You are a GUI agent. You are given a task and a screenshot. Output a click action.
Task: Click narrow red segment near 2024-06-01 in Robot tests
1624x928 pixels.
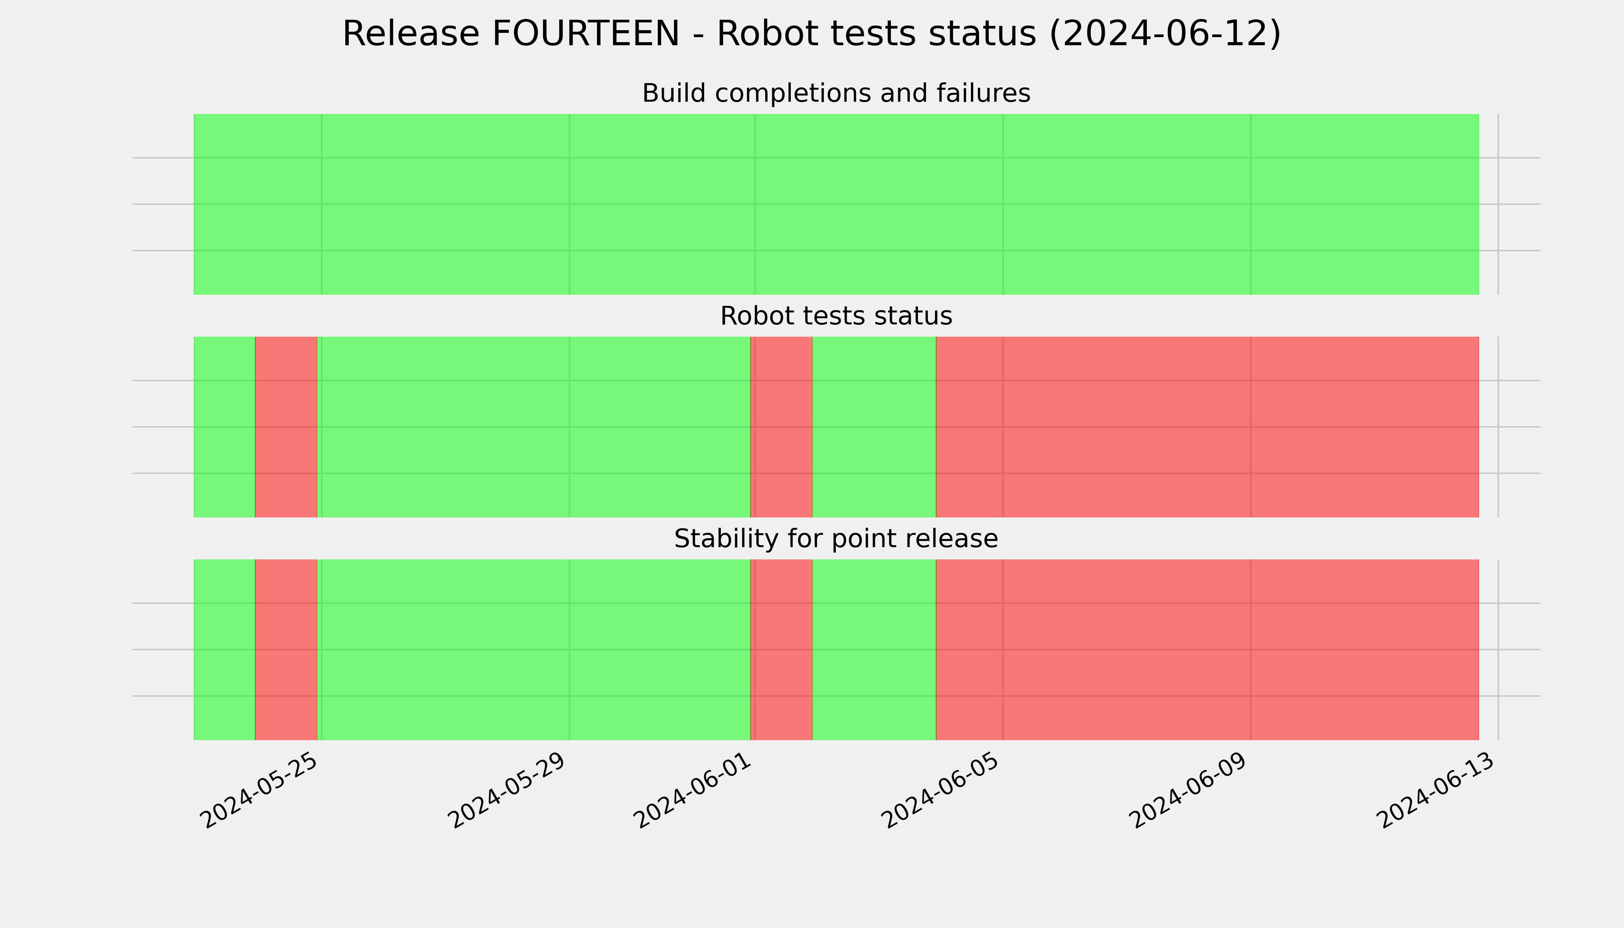point(781,427)
